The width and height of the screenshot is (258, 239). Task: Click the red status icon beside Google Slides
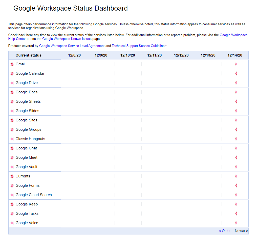click(x=12, y=111)
